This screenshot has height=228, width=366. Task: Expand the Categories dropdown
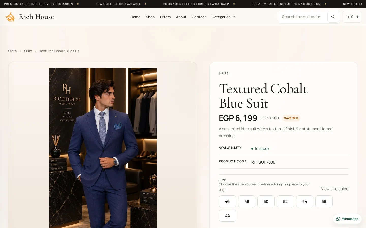[x=223, y=17]
